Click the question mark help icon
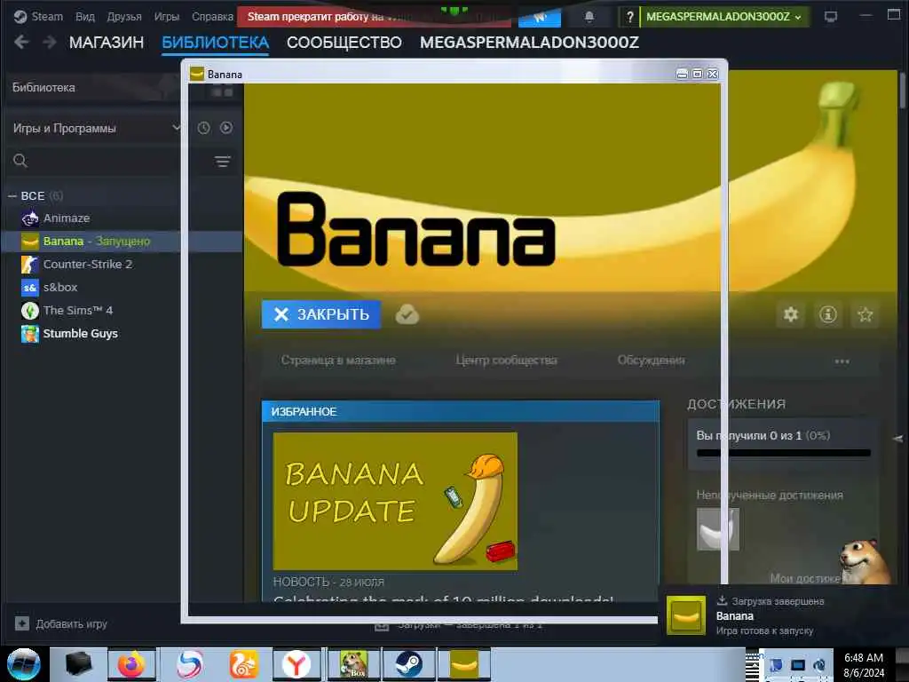This screenshot has width=909, height=682. click(629, 17)
